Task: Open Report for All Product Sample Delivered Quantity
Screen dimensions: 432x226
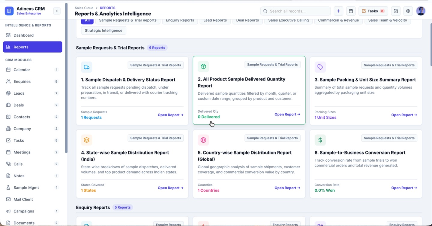Action: pyautogui.click(x=287, y=114)
